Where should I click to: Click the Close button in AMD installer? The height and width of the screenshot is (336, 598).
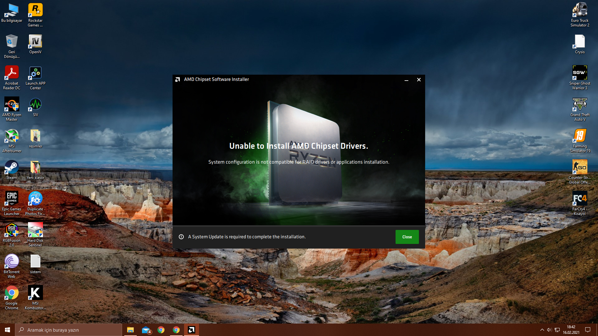click(407, 237)
